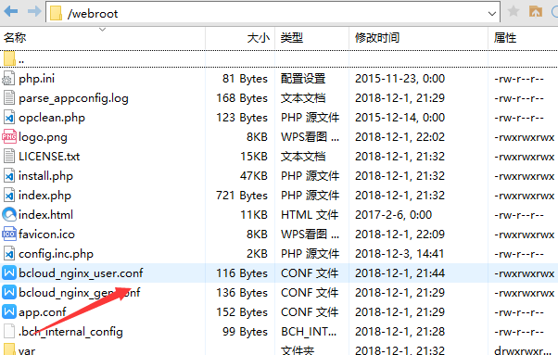Select the var folder icon
Image resolution: width=558 pixels, height=355 pixels.
tap(9, 349)
